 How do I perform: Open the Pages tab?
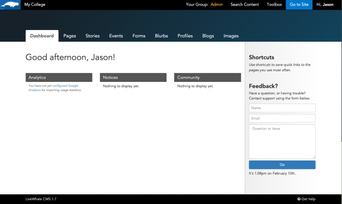coord(70,36)
